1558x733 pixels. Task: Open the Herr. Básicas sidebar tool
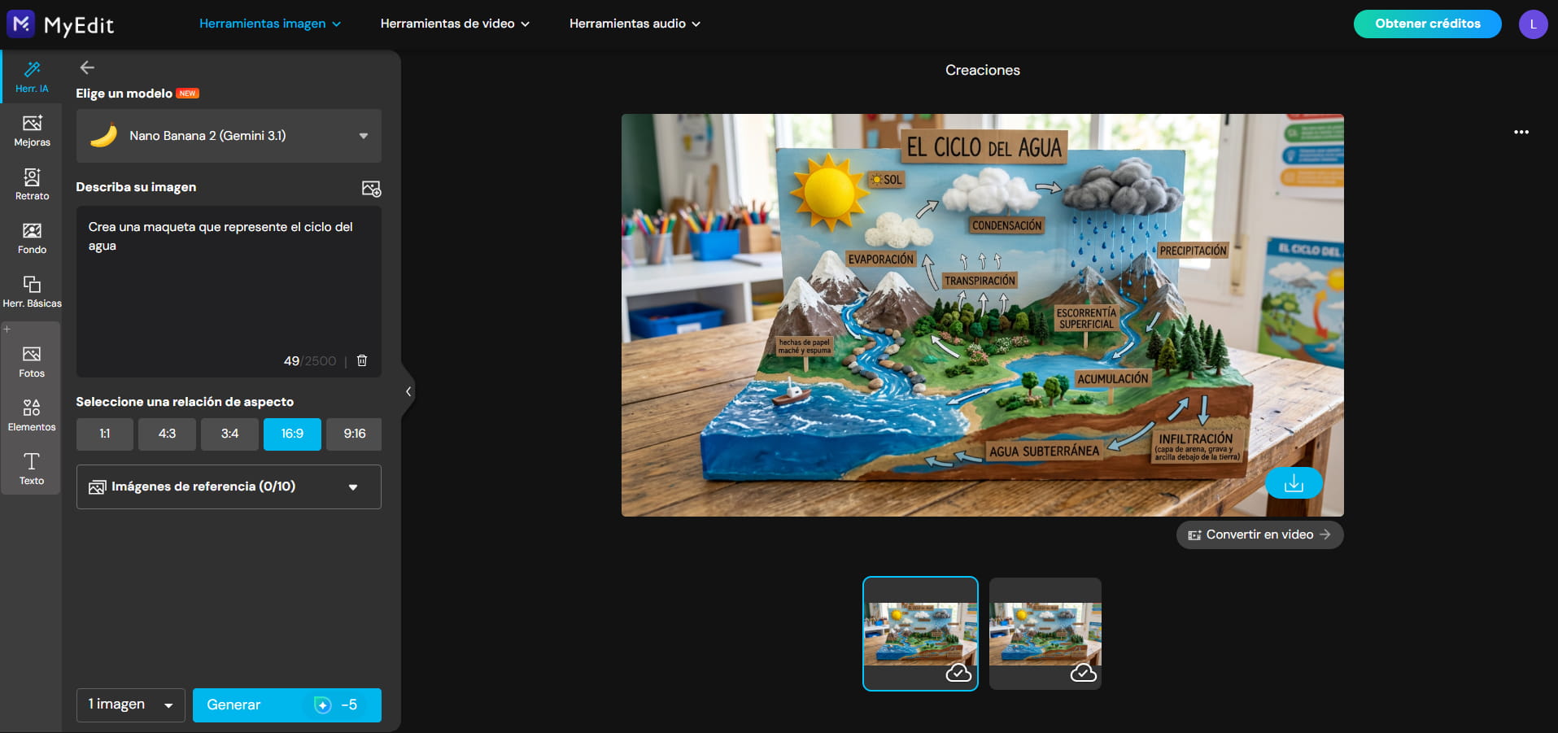pos(32,291)
